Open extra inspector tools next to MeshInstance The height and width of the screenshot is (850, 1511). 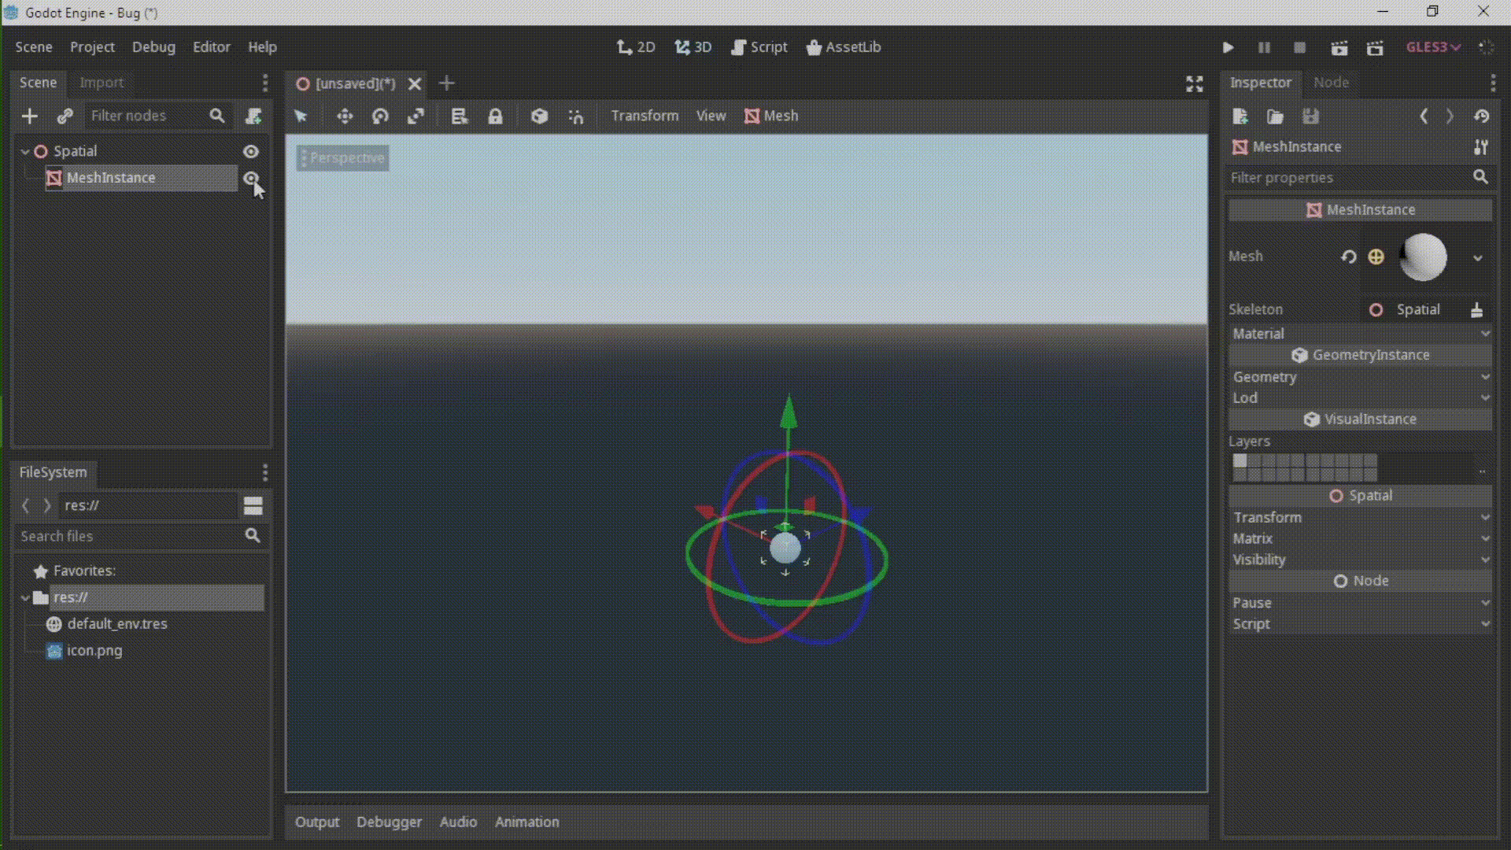coord(1481,146)
